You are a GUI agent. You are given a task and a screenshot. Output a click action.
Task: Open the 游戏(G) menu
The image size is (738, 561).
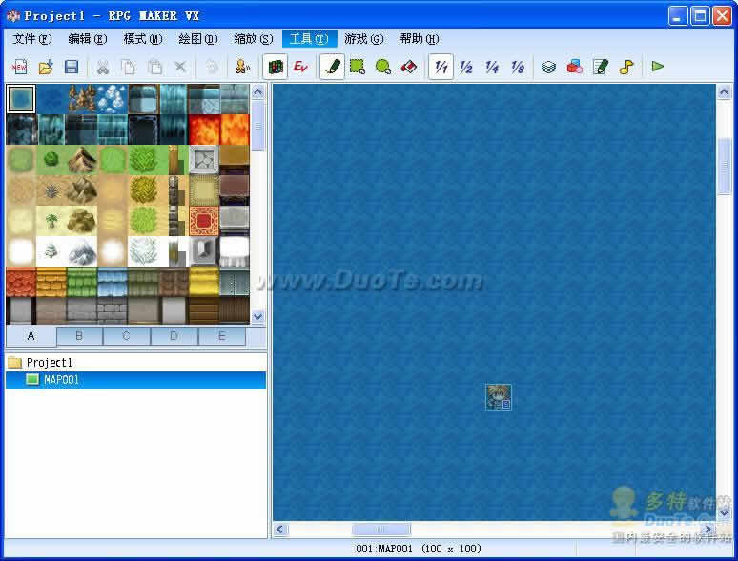point(364,38)
